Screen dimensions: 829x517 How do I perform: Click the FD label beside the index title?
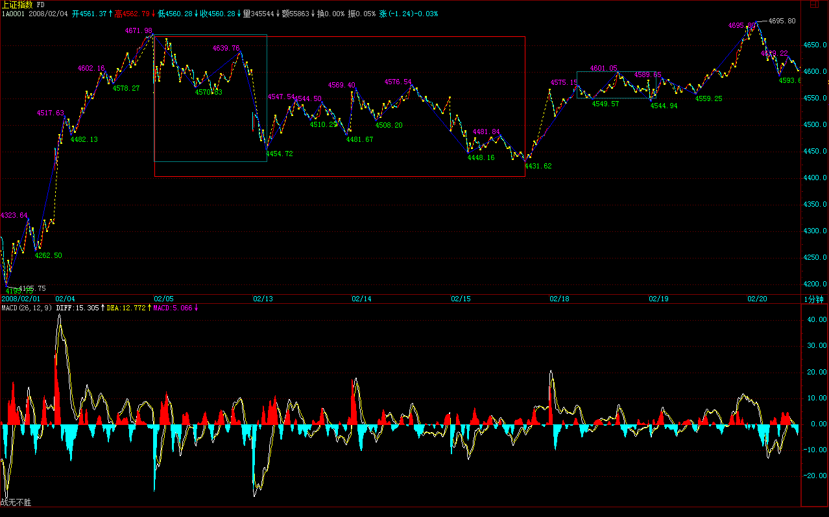click(x=41, y=5)
